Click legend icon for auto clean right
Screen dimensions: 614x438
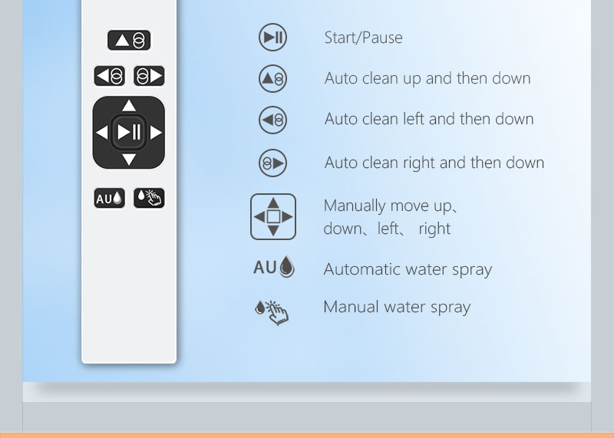coord(273,163)
